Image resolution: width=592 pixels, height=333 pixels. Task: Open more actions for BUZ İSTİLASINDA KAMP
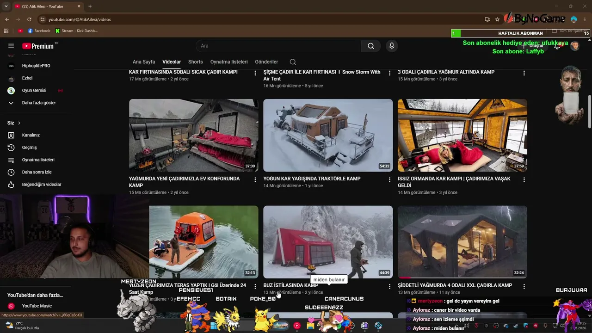389,286
